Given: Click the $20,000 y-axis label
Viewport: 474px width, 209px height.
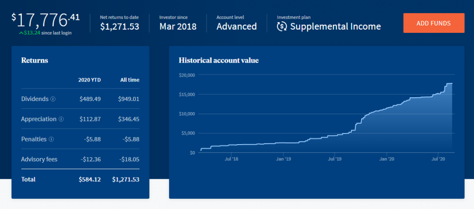Looking at the screenshot, I should 187,75.
